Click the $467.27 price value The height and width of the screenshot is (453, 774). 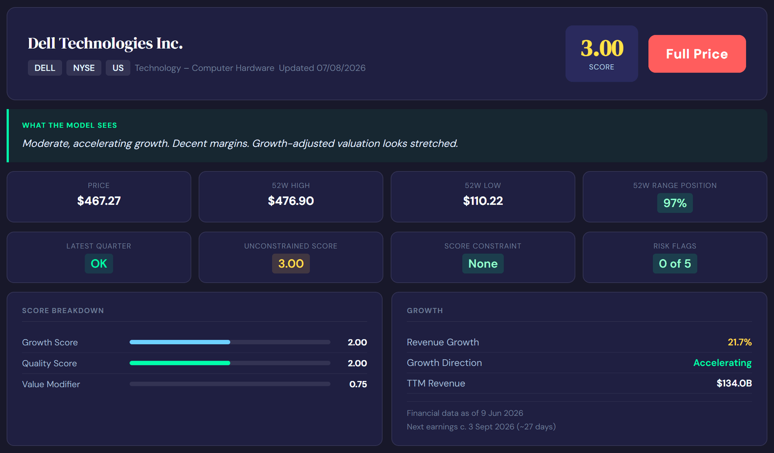click(x=99, y=201)
